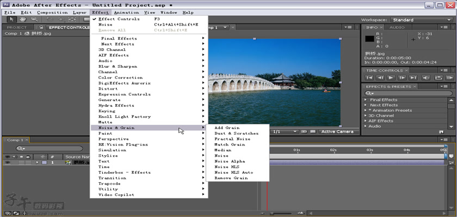Click the solo column header in timeline
457x217 pixels.
(x=21, y=157)
